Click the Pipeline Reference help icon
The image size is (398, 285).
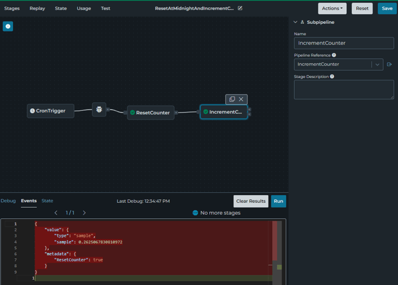pyautogui.click(x=334, y=55)
